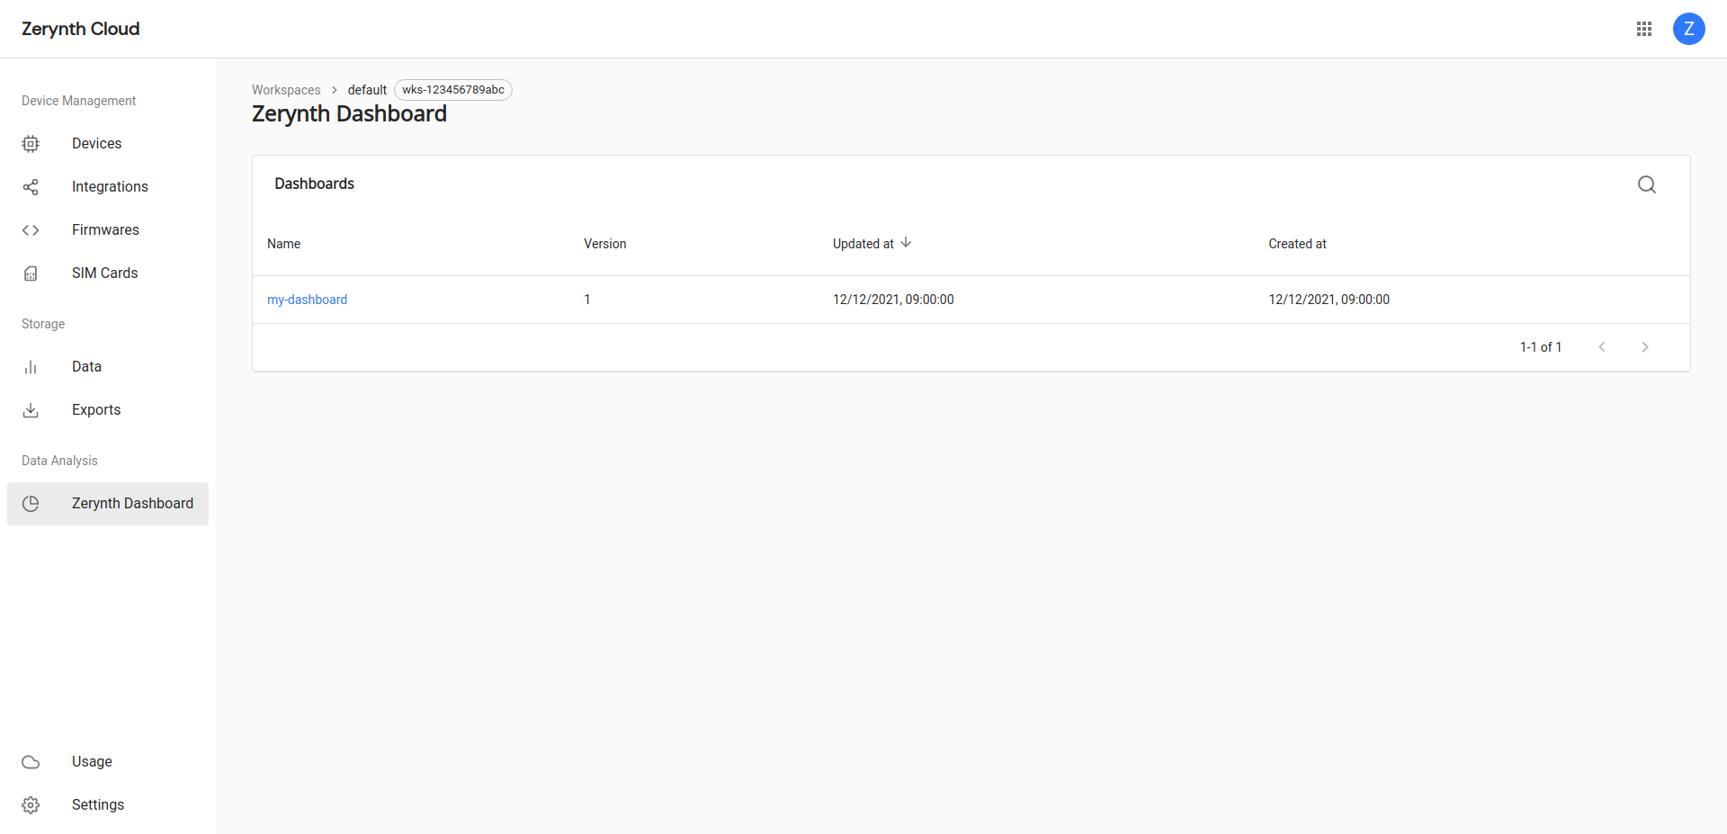Open the Exports section
Screen dimensions: 1727x834
coord(108,410)
